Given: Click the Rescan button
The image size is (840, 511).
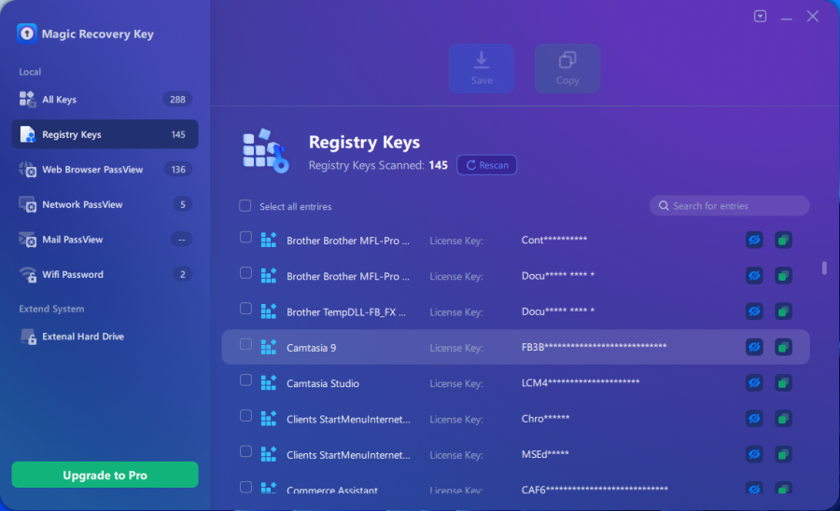Looking at the screenshot, I should (487, 165).
